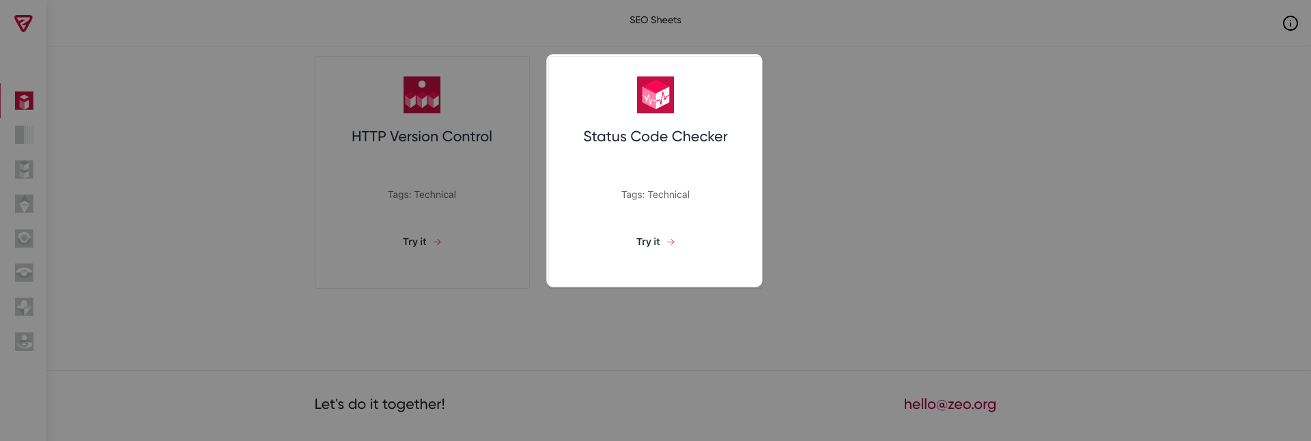The width and height of the screenshot is (1311, 441).
Task: Open the eye-shaped sidebar icon
Action: click(24, 272)
